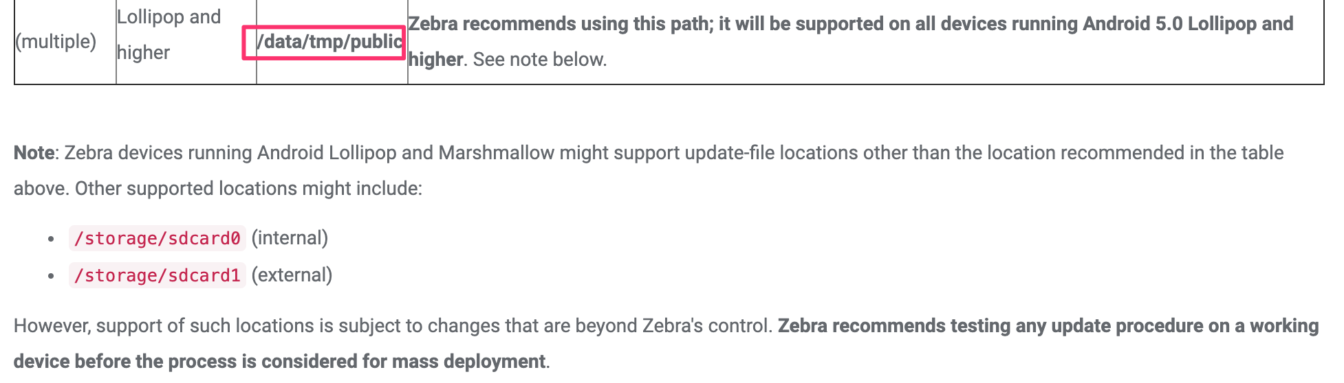This screenshot has width=1344, height=383.
Task: Click the "(external)" label
Action: pos(292,275)
